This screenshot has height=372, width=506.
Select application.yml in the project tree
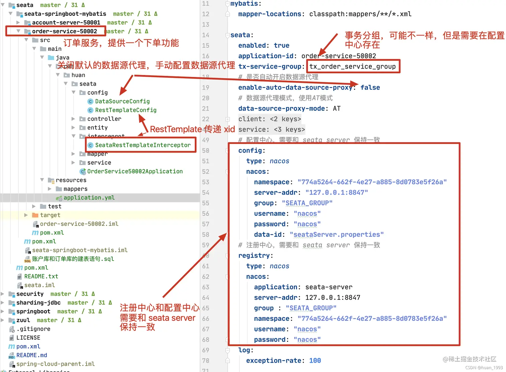click(89, 198)
